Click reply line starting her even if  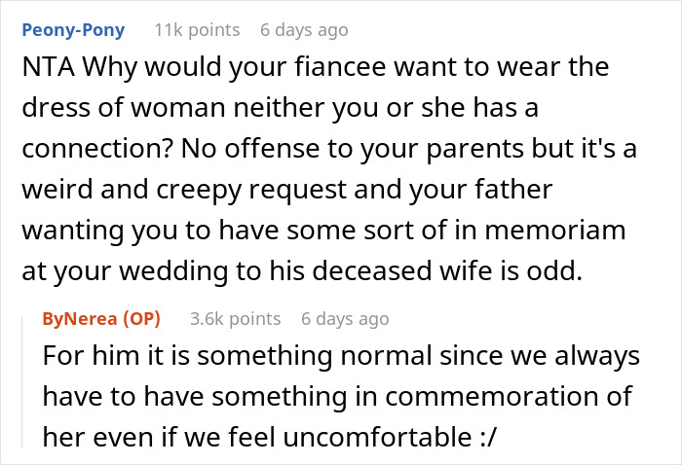click(x=269, y=437)
